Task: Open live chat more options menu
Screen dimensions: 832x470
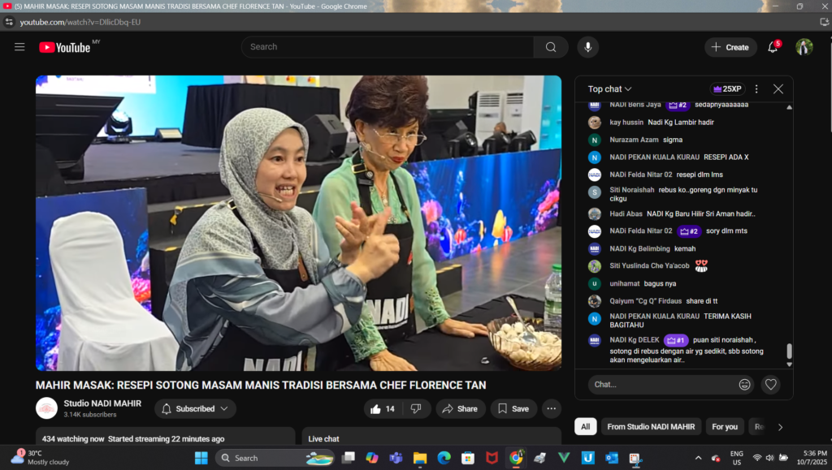Action: pos(756,89)
